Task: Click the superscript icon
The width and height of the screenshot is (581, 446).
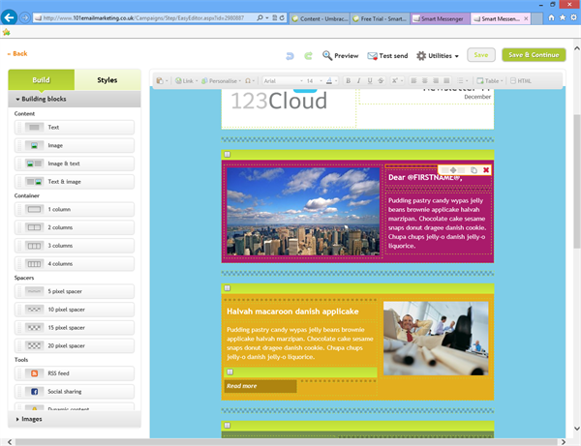Action: (397, 80)
